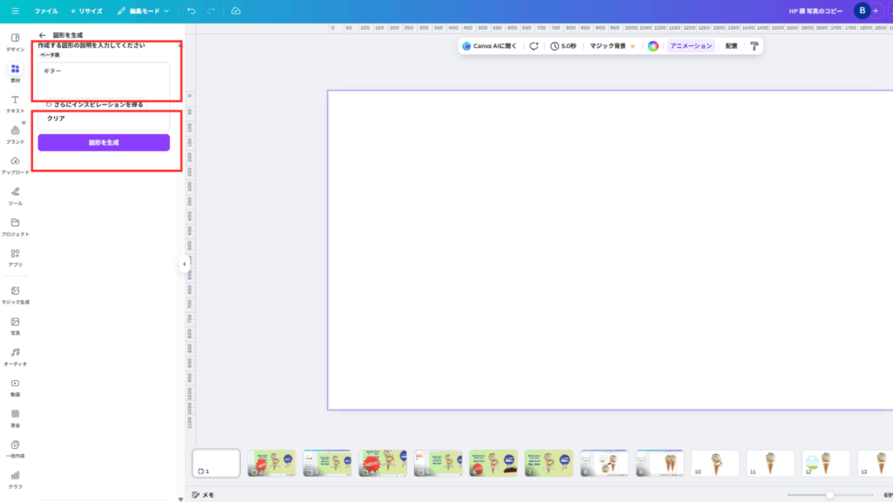Click the paint roller style copy icon
The height and width of the screenshot is (502, 893).
pyautogui.click(x=753, y=46)
